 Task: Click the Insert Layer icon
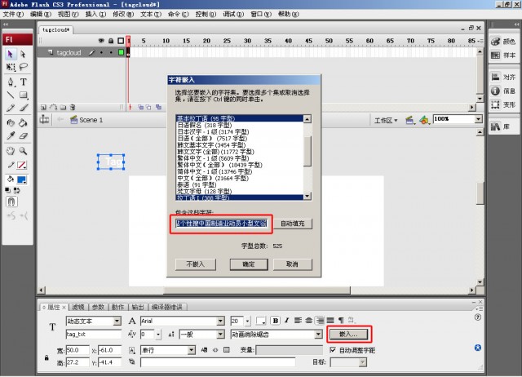pos(43,107)
